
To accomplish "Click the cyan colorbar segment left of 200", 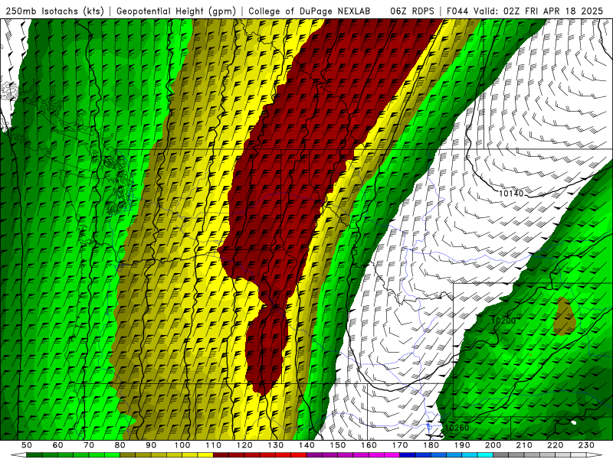I will click(485, 455).
